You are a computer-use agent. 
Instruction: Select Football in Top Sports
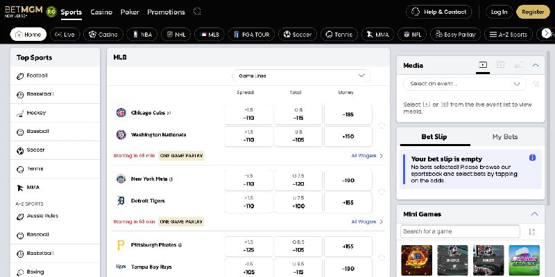click(x=55, y=75)
